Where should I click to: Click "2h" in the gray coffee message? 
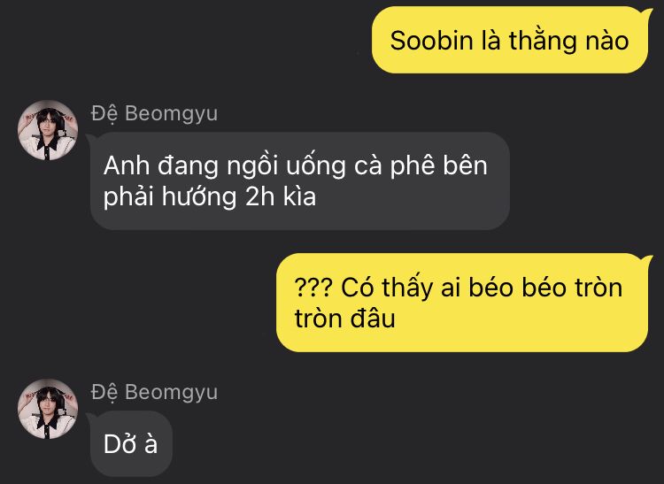tap(260, 197)
